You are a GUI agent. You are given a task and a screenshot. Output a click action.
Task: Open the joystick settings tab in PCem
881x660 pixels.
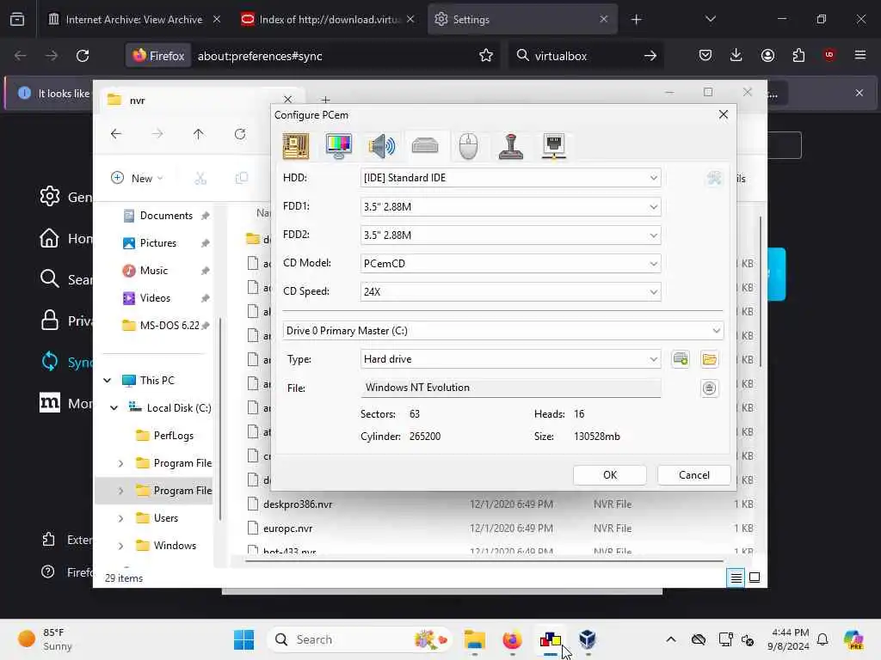click(x=511, y=146)
